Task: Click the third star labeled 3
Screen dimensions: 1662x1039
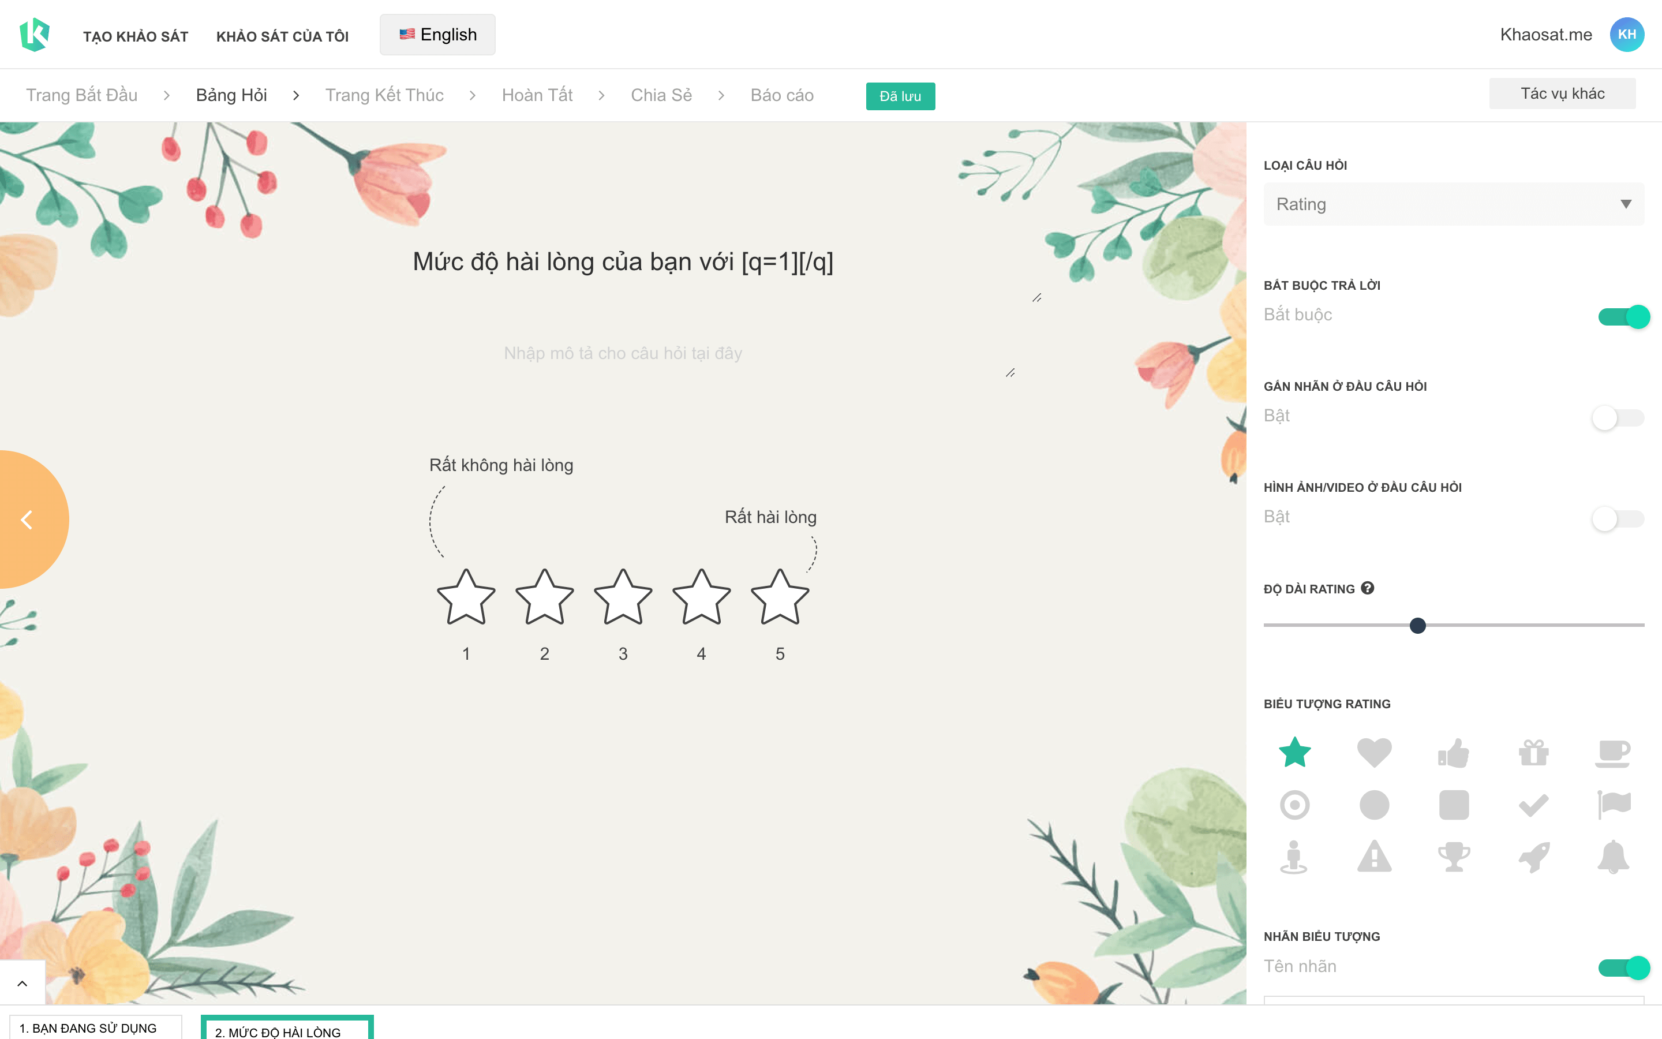Action: tap(623, 597)
